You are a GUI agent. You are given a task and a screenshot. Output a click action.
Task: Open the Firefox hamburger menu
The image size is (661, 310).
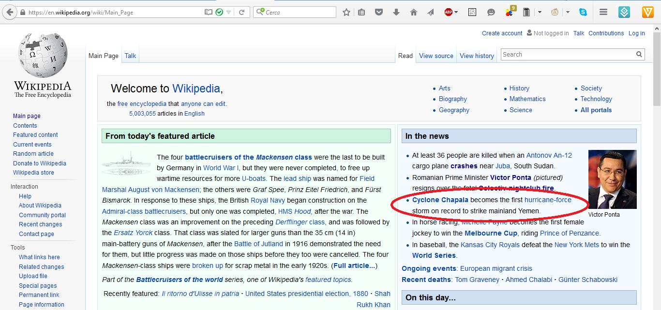click(603, 12)
